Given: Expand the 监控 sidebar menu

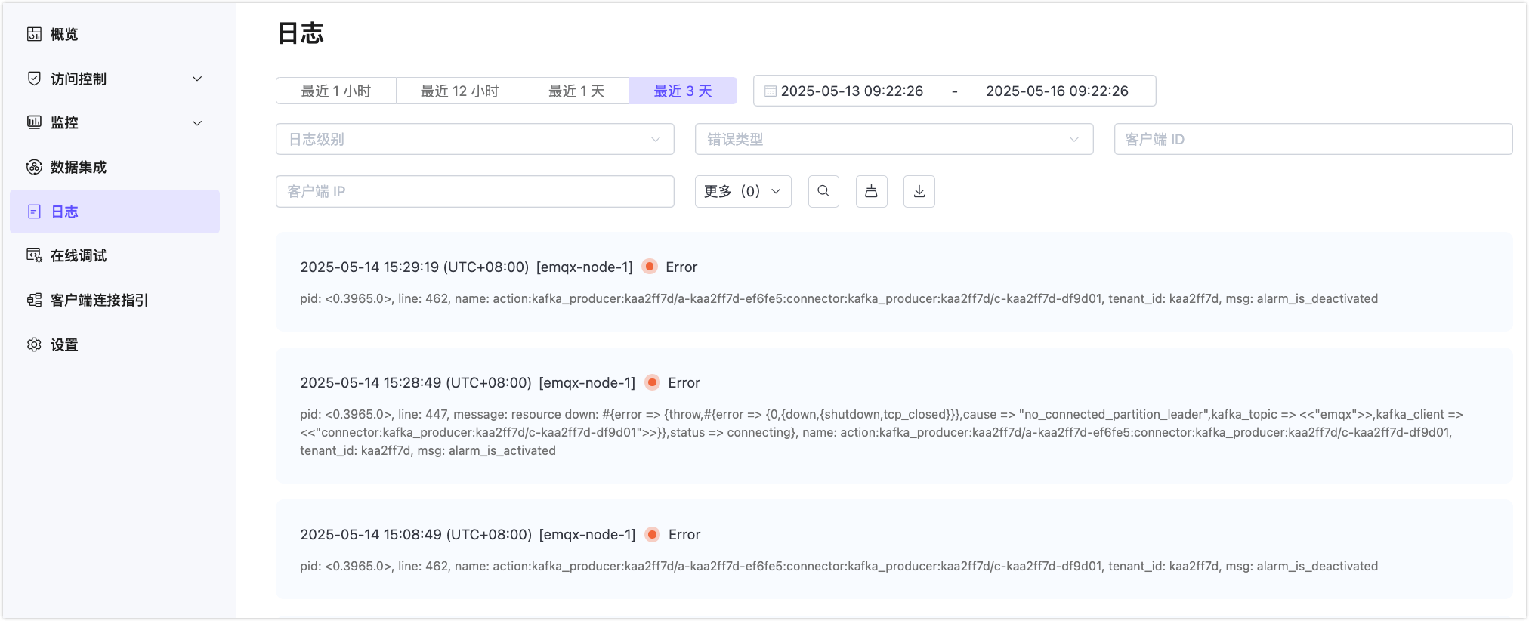Looking at the screenshot, I should click(115, 122).
